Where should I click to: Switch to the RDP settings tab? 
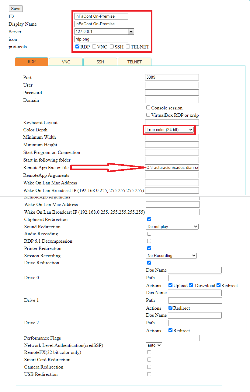point(32,62)
